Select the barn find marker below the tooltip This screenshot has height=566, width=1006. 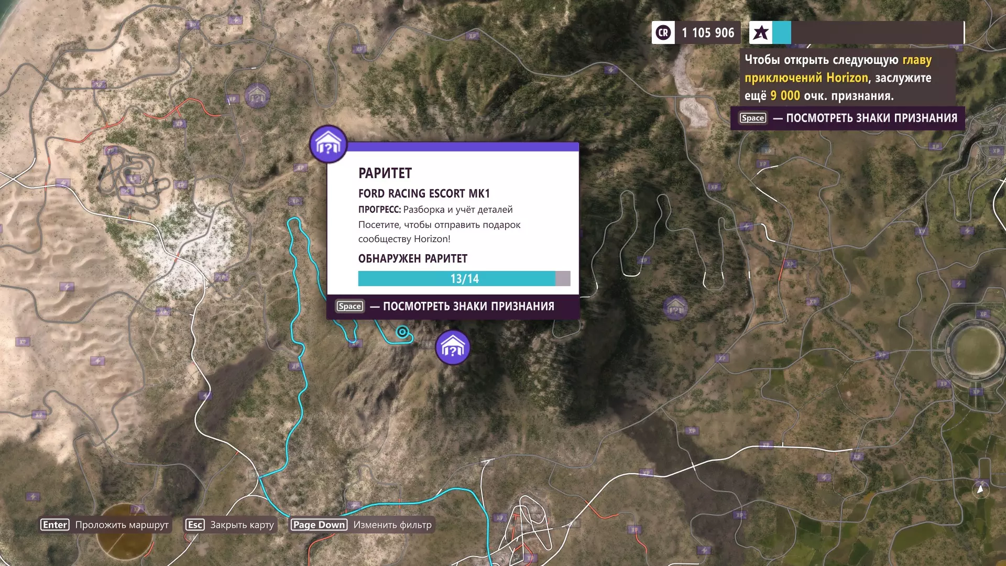tap(453, 347)
